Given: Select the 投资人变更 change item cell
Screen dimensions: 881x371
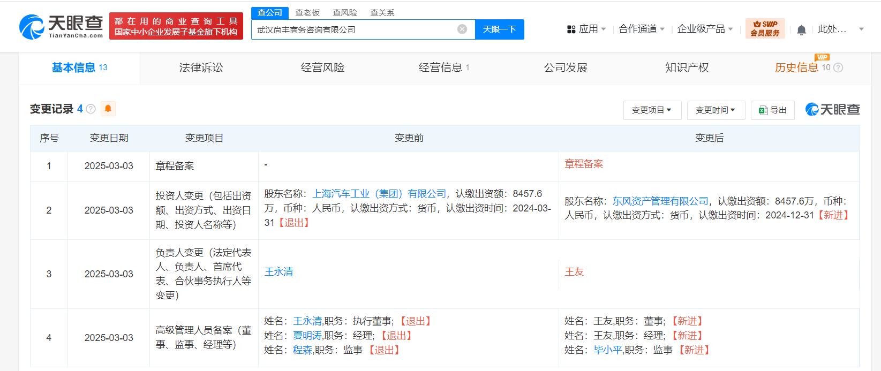Looking at the screenshot, I should click(204, 210).
